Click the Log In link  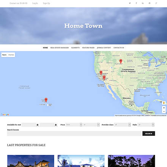point(35,3)
